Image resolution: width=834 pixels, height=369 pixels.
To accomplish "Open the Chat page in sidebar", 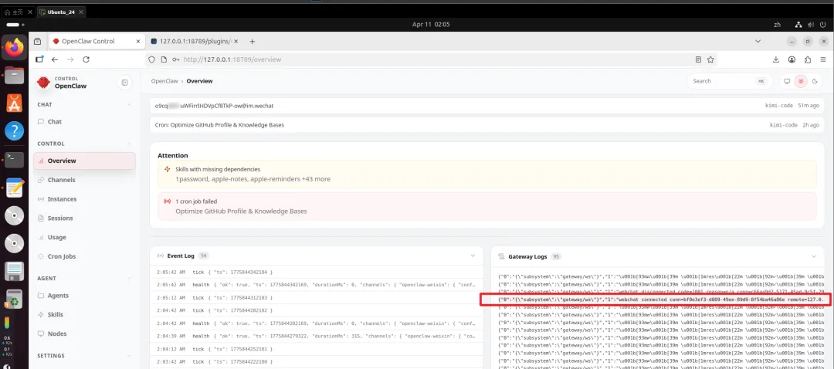I will coord(84,122).
